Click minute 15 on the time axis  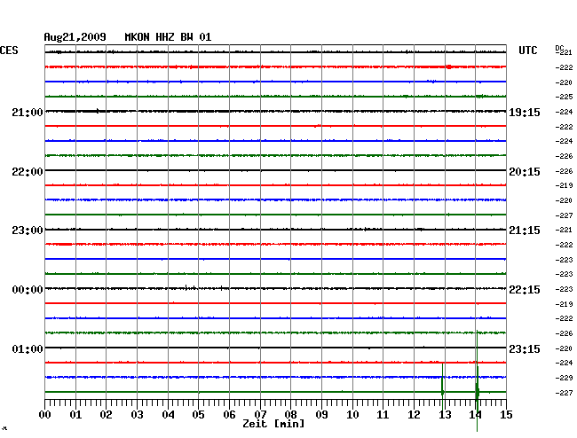click(506, 415)
